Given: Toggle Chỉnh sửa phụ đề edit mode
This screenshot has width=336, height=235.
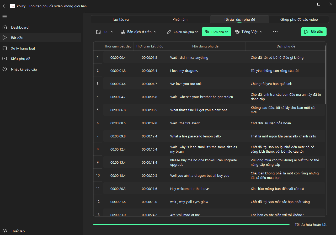Looking at the screenshot, I should click(183, 32).
